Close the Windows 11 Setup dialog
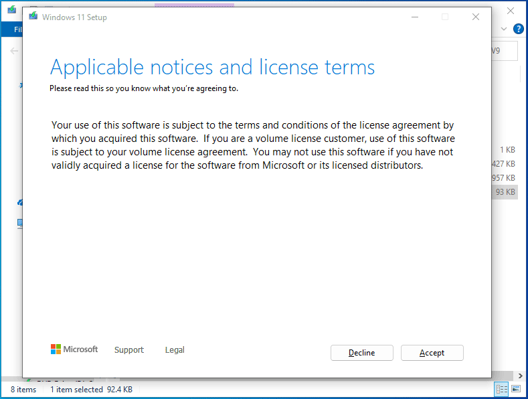The image size is (528, 399). 476,17
